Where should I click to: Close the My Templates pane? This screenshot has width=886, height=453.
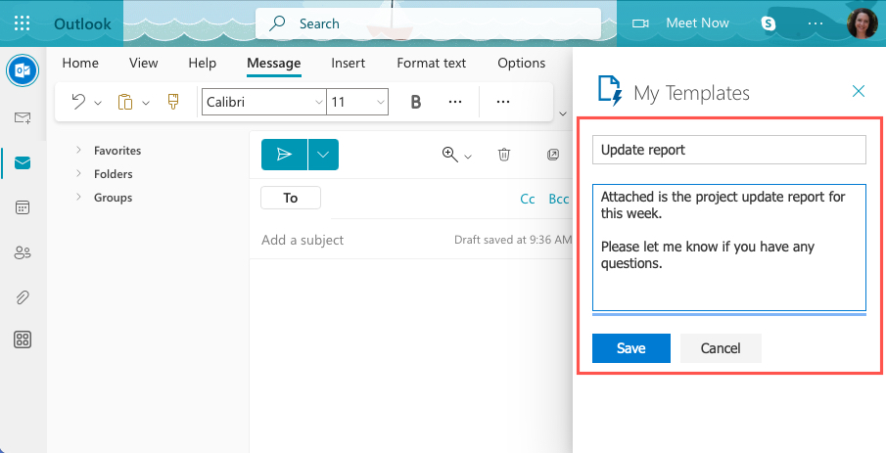(859, 91)
